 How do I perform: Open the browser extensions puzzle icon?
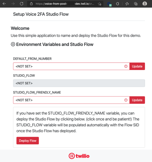click(x=118, y=4)
